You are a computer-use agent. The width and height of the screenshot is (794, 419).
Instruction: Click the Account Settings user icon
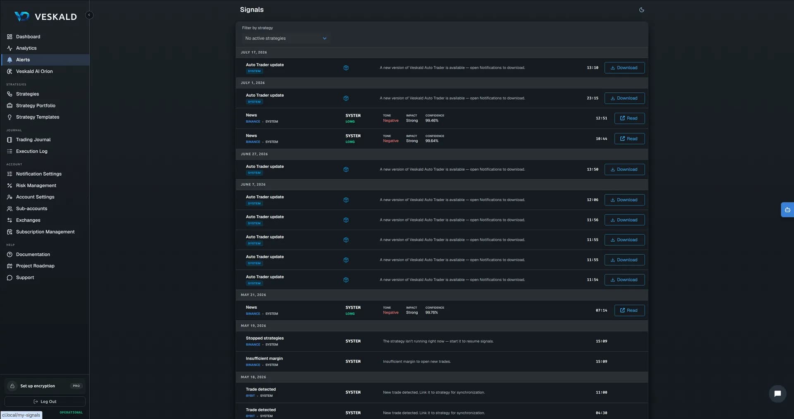(10, 197)
